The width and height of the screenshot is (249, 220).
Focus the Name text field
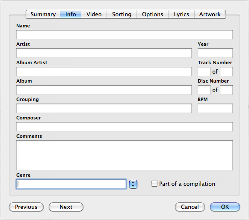coord(124,35)
